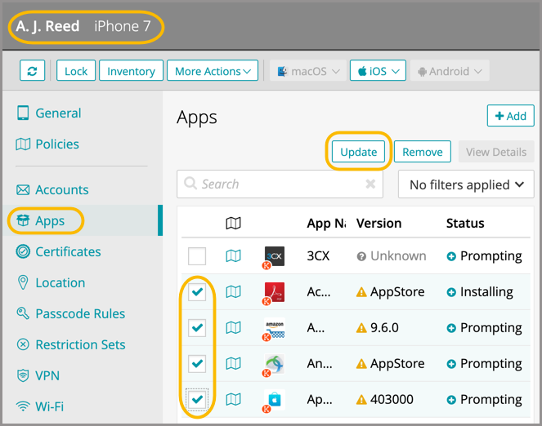Image resolution: width=542 pixels, height=426 pixels.
Task: Uncheck the version 9.6.0 app checkbox
Action: tap(197, 328)
